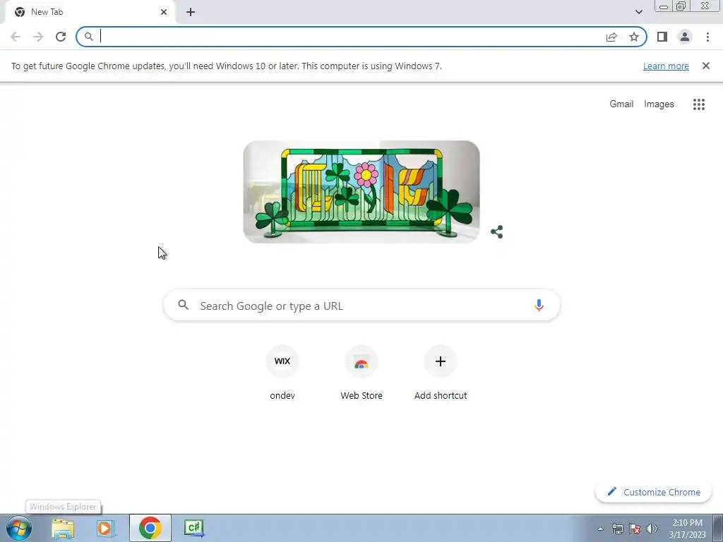Open the side panel
The height and width of the screenshot is (542, 723).
[x=662, y=37]
